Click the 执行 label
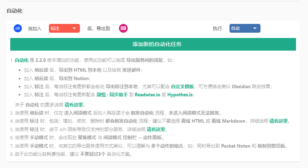 pyautogui.click(x=217, y=28)
